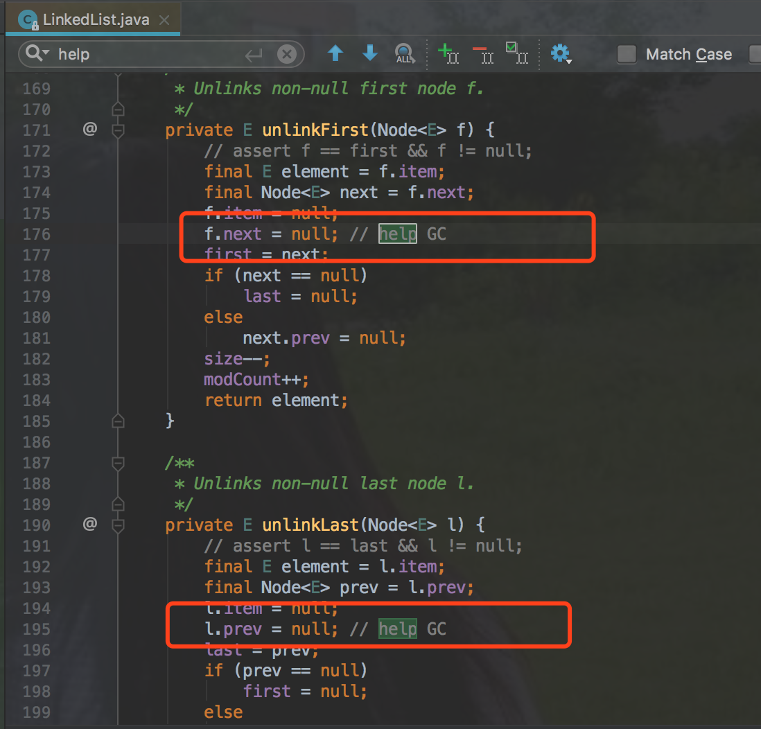Screen dimensions: 761x729
Task: Open the search history magnifier dropdown
Action: point(33,53)
